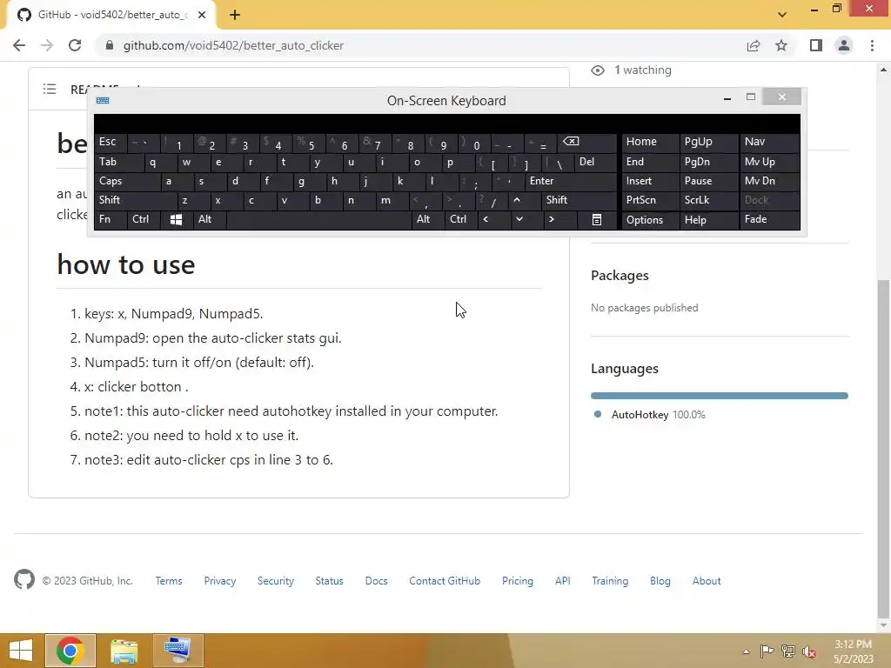The height and width of the screenshot is (668, 891).
Task: Open the Chrome side panel icon
Action: click(x=816, y=45)
